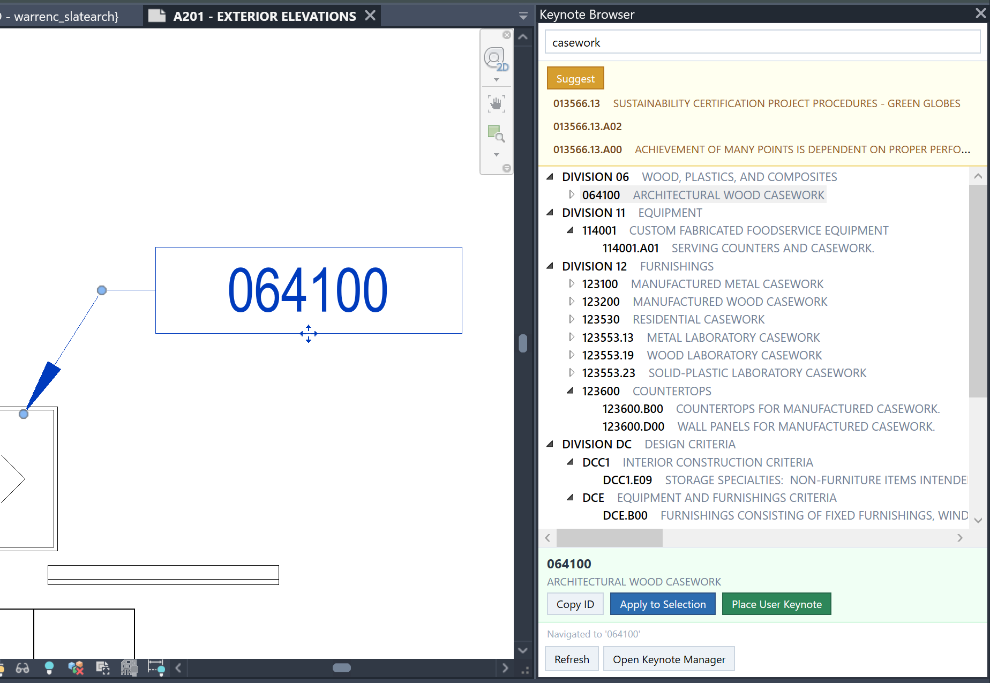Screen dimensions: 990x683
Task: Toggle Reveal Hidden Elements lightbulb icon
Action: (x=49, y=668)
